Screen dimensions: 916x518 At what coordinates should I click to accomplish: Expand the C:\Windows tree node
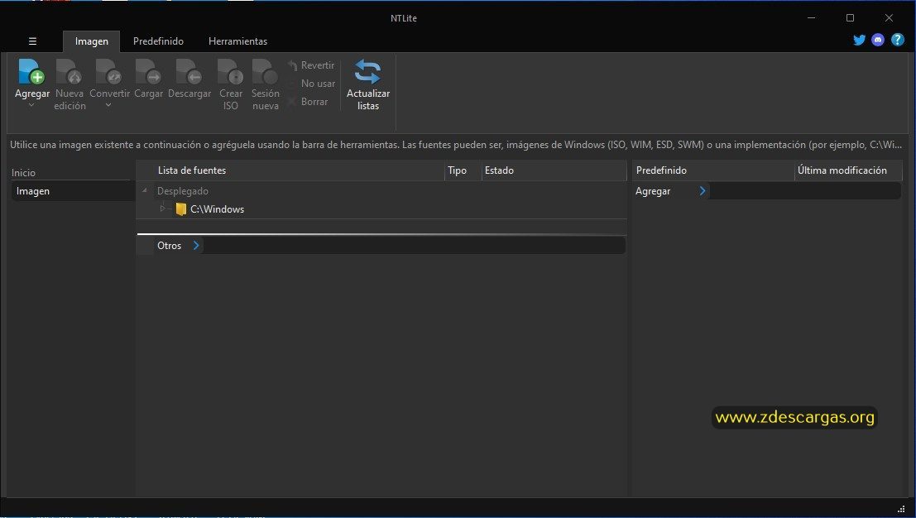[x=162, y=209]
